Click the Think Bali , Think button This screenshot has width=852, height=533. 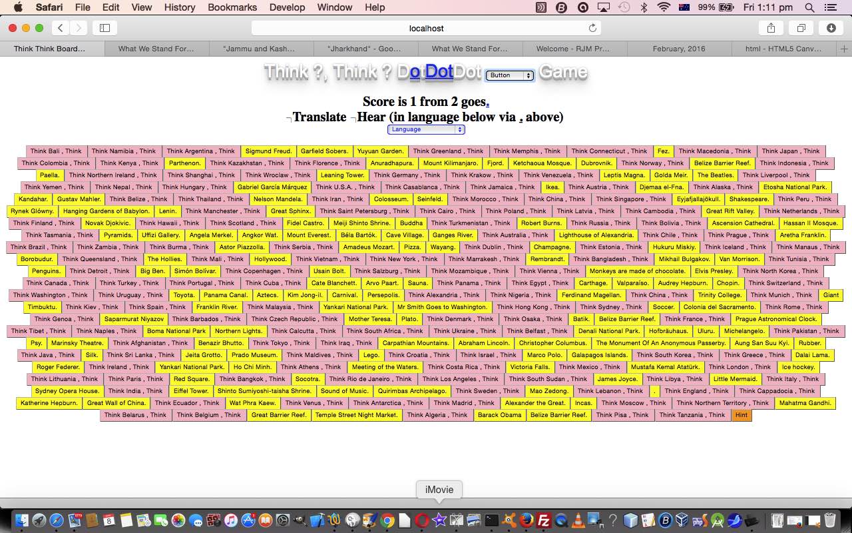[56, 151]
